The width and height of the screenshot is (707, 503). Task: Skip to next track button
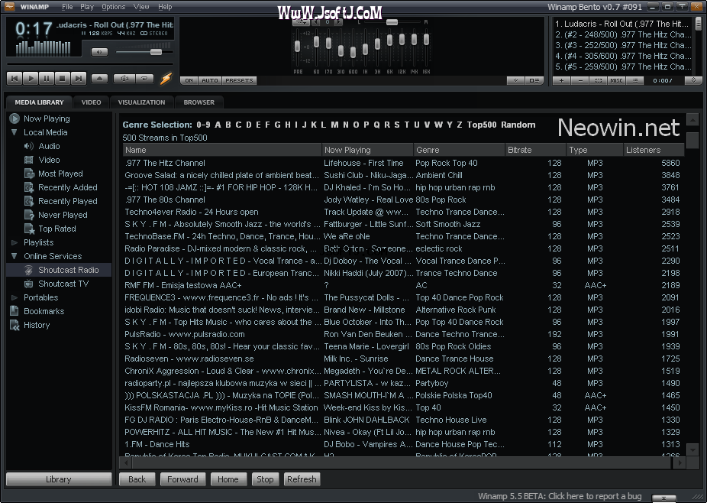point(79,79)
